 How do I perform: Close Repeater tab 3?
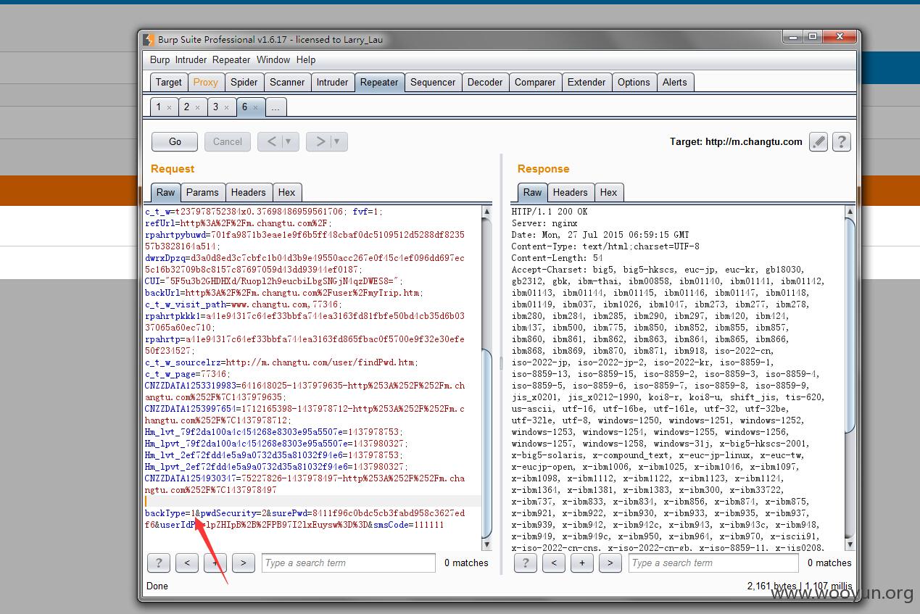(226, 107)
